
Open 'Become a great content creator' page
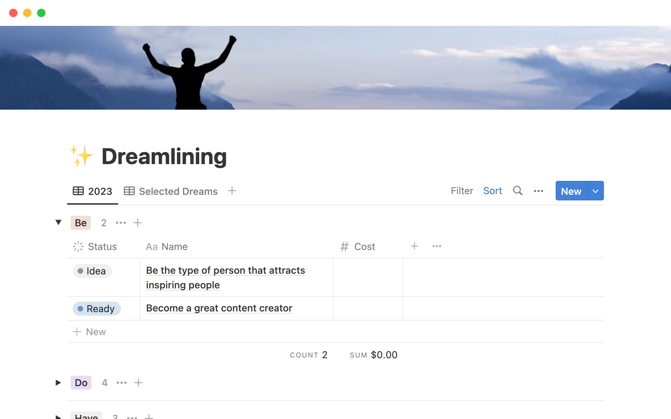coord(219,308)
